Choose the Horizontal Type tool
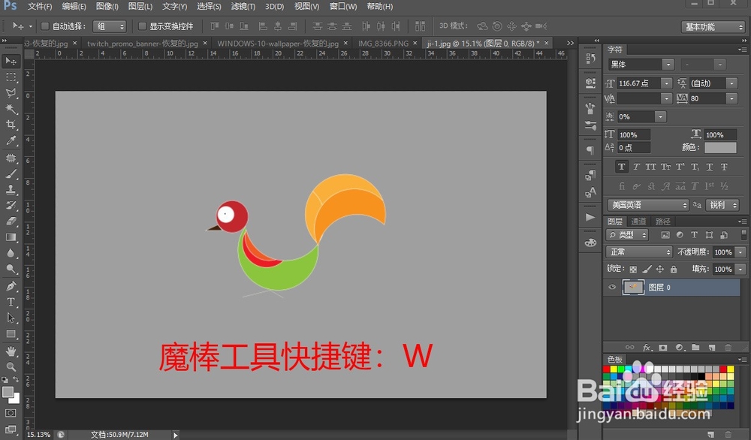Viewport: 751px width, 440px height. tap(11, 303)
